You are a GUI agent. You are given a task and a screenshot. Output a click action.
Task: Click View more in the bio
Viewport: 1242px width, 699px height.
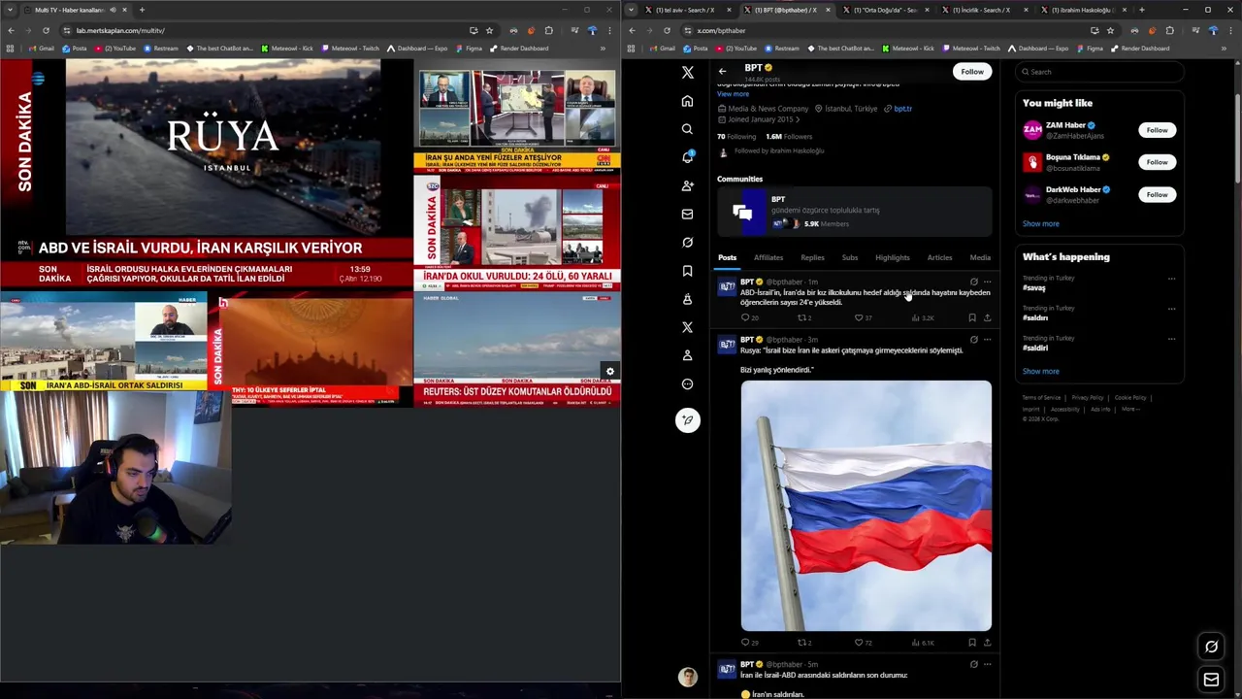[733, 94]
